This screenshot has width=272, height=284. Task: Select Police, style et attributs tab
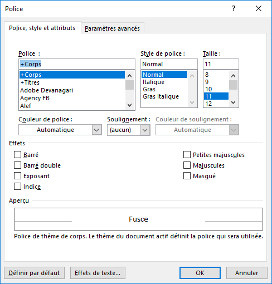pyautogui.click(x=42, y=28)
